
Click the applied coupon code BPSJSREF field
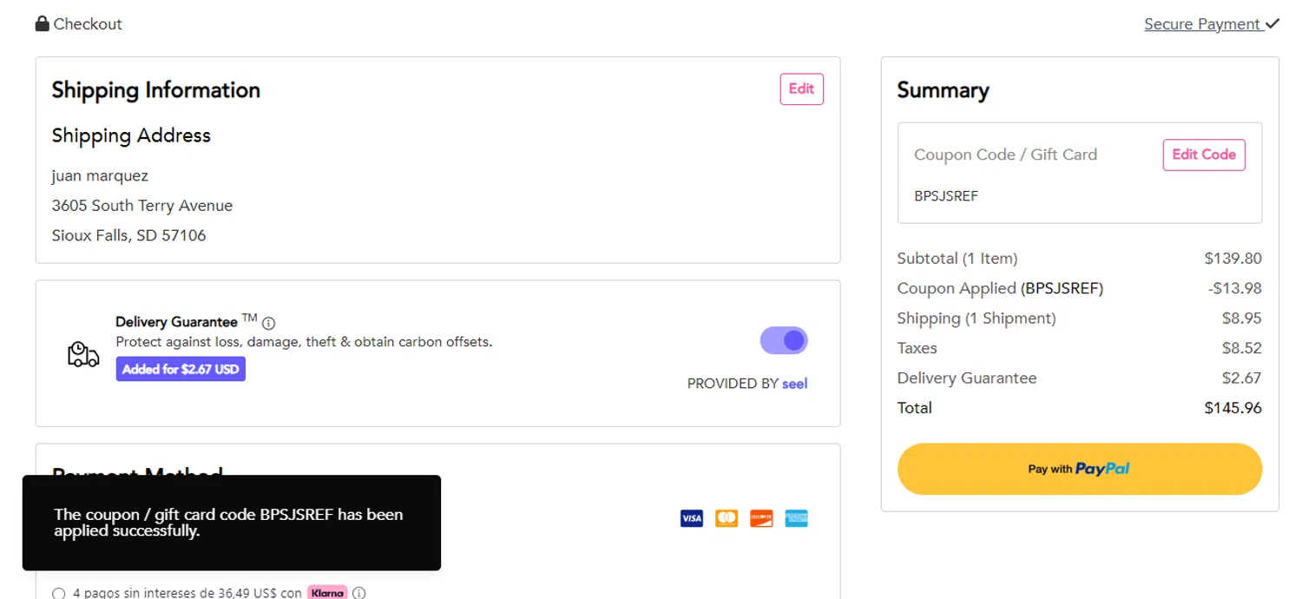click(x=946, y=196)
